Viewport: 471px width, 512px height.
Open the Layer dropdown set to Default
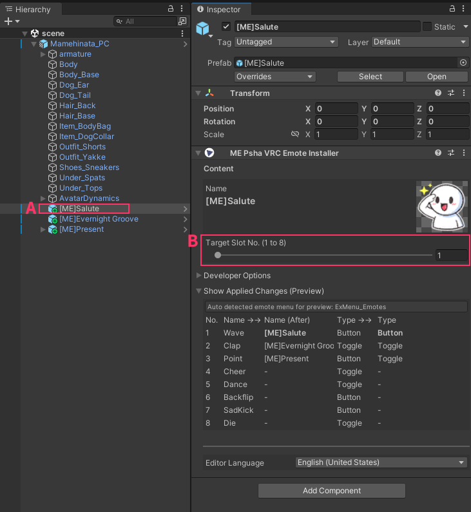[419, 42]
